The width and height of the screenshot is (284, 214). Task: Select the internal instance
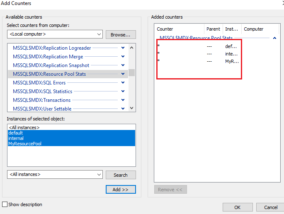tap(72, 138)
